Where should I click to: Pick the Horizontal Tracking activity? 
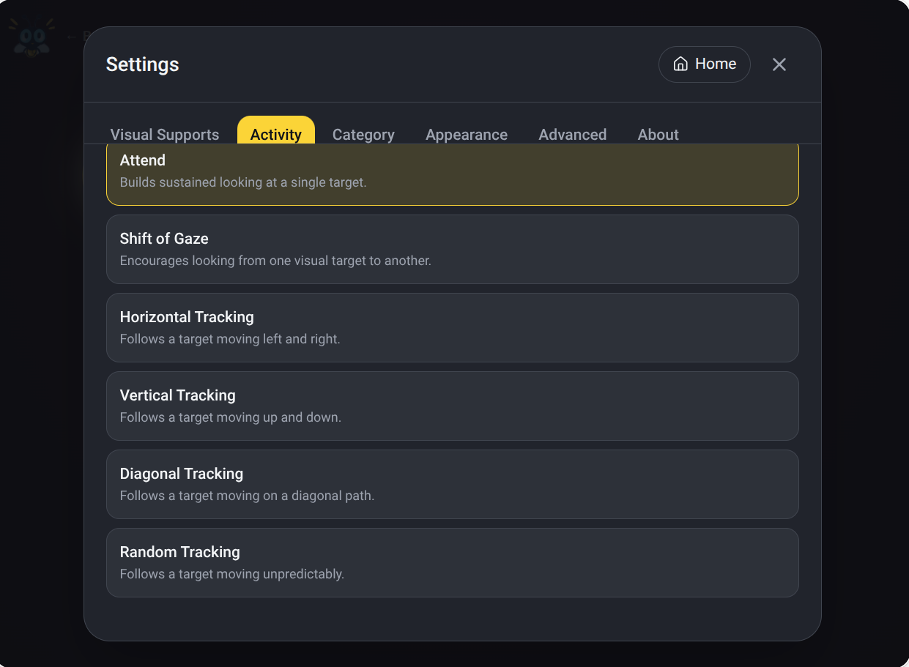[453, 327]
